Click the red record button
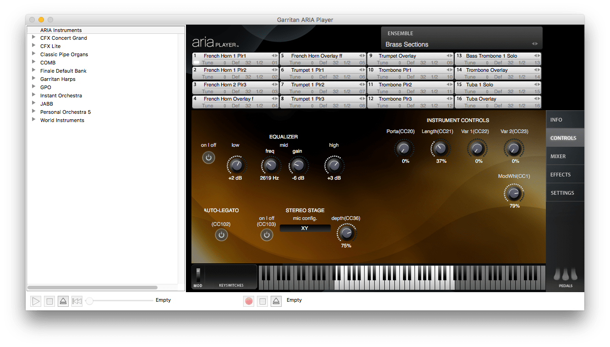This screenshot has height=347, width=610. tap(249, 301)
